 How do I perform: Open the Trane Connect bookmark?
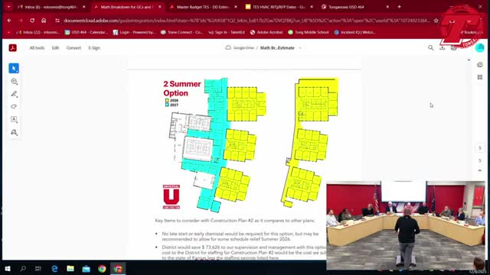(181, 32)
